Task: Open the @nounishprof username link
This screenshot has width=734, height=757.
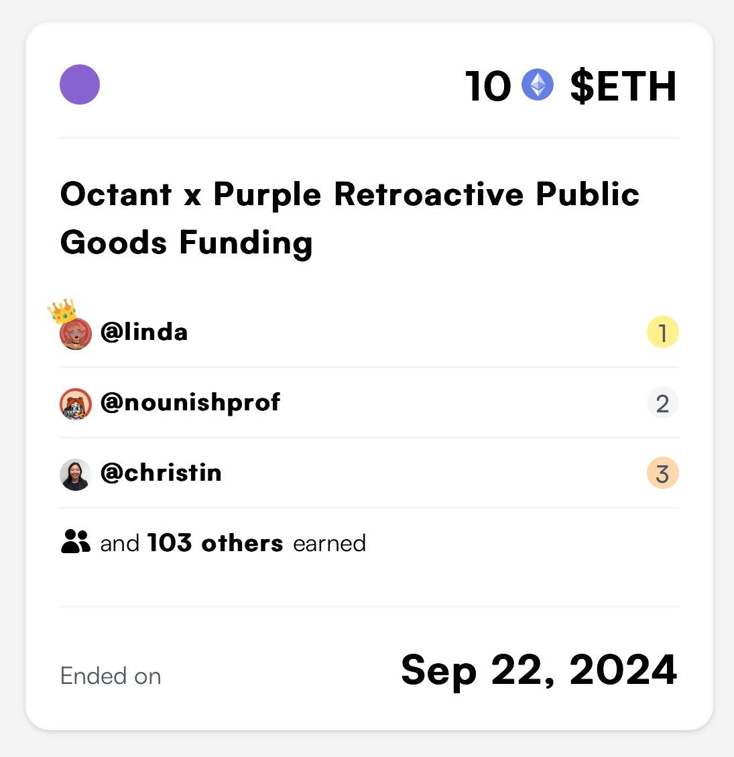Action: [x=190, y=402]
